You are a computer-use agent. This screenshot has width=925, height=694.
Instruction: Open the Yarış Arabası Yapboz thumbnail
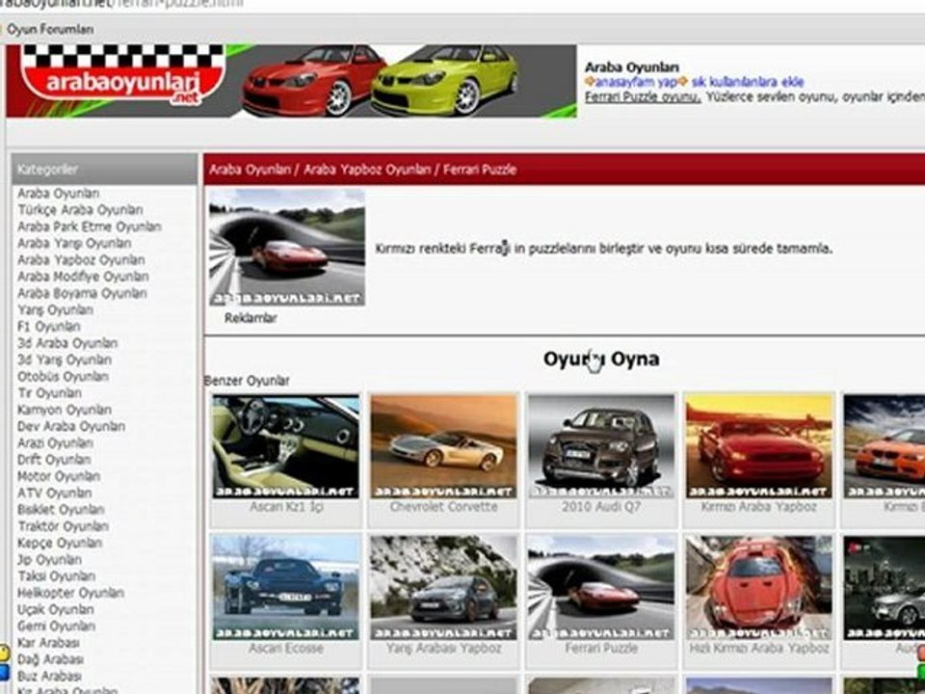443,588
